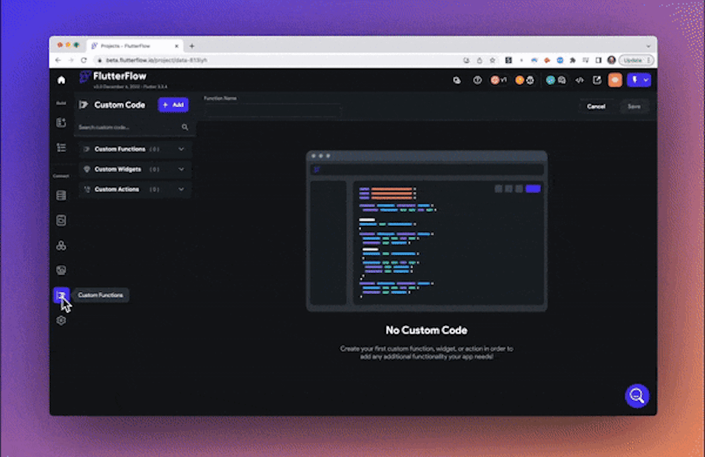Expand the Custom Widgets section chevron

click(181, 169)
